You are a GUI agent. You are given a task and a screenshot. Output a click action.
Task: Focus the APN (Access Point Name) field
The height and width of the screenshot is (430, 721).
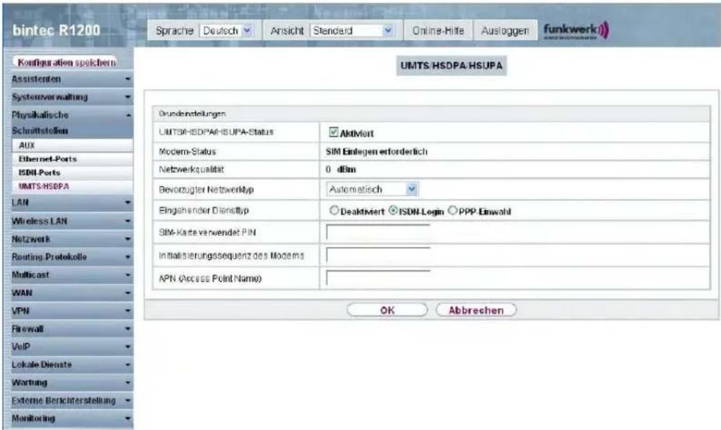(x=379, y=278)
